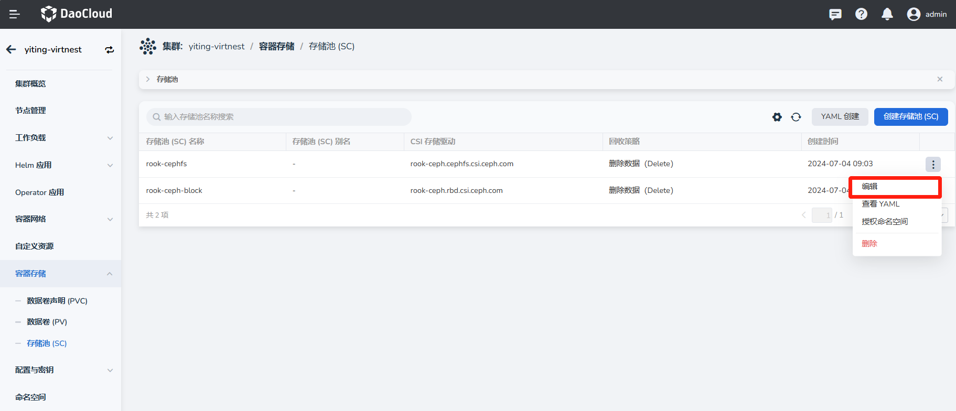Open table column settings gear icon

(777, 117)
